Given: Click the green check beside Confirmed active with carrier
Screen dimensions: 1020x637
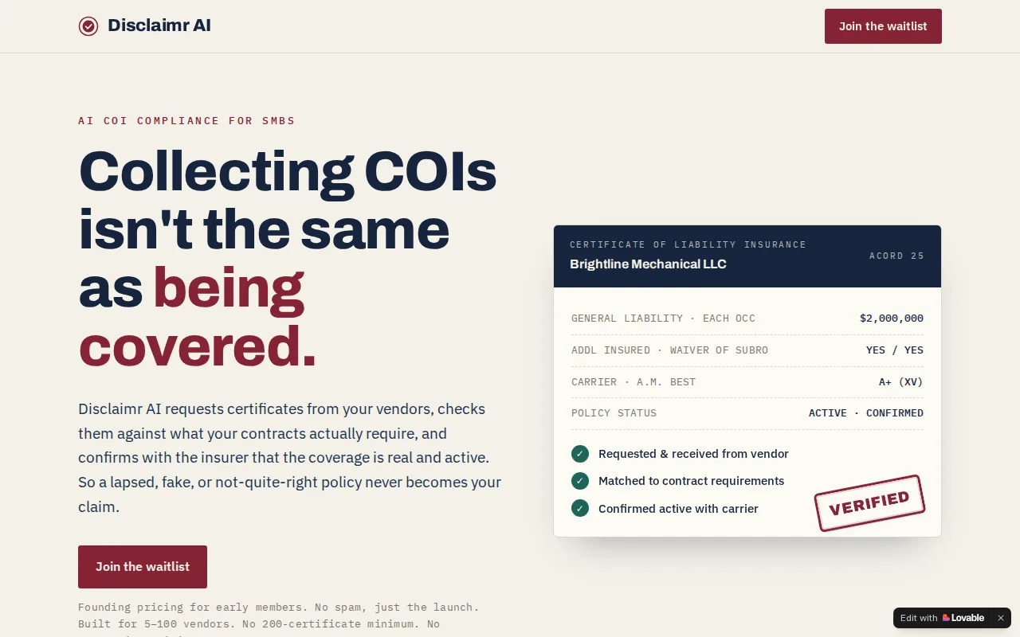Looking at the screenshot, I should click(x=580, y=508).
